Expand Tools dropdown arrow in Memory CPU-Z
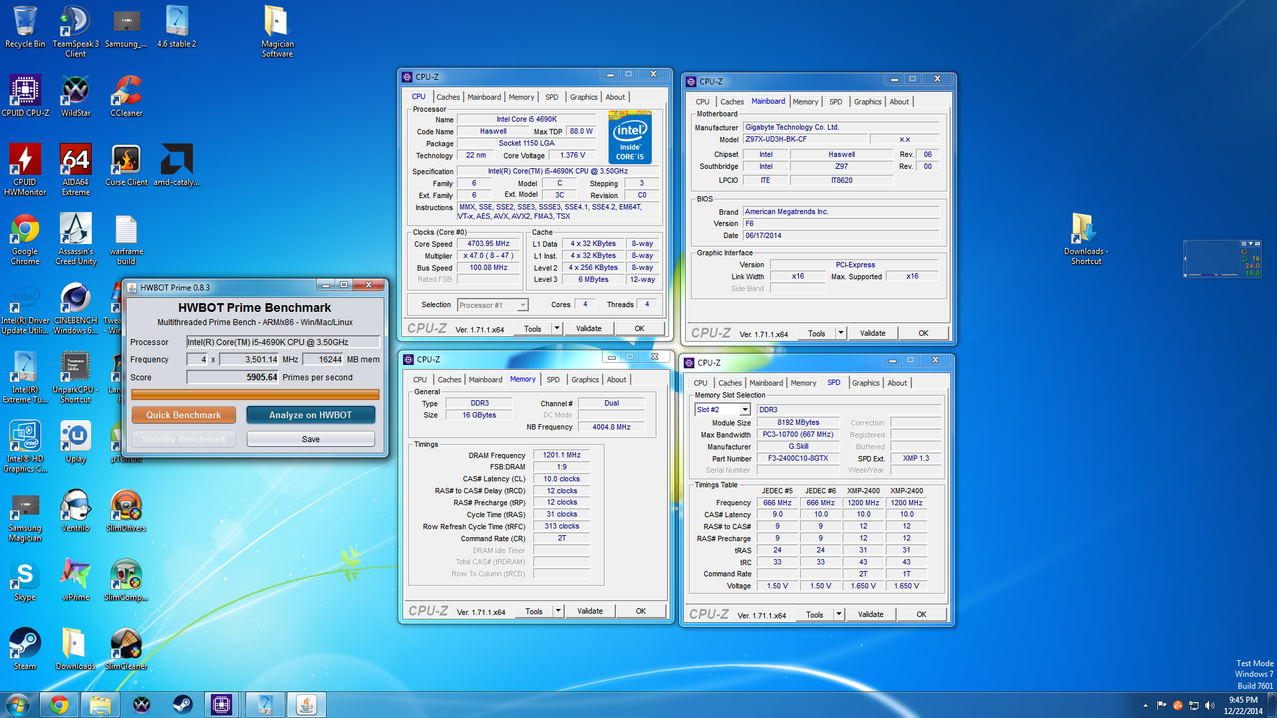Viewport: 1277px width, 718px height. pyautogui.click(x=559, y=611)
